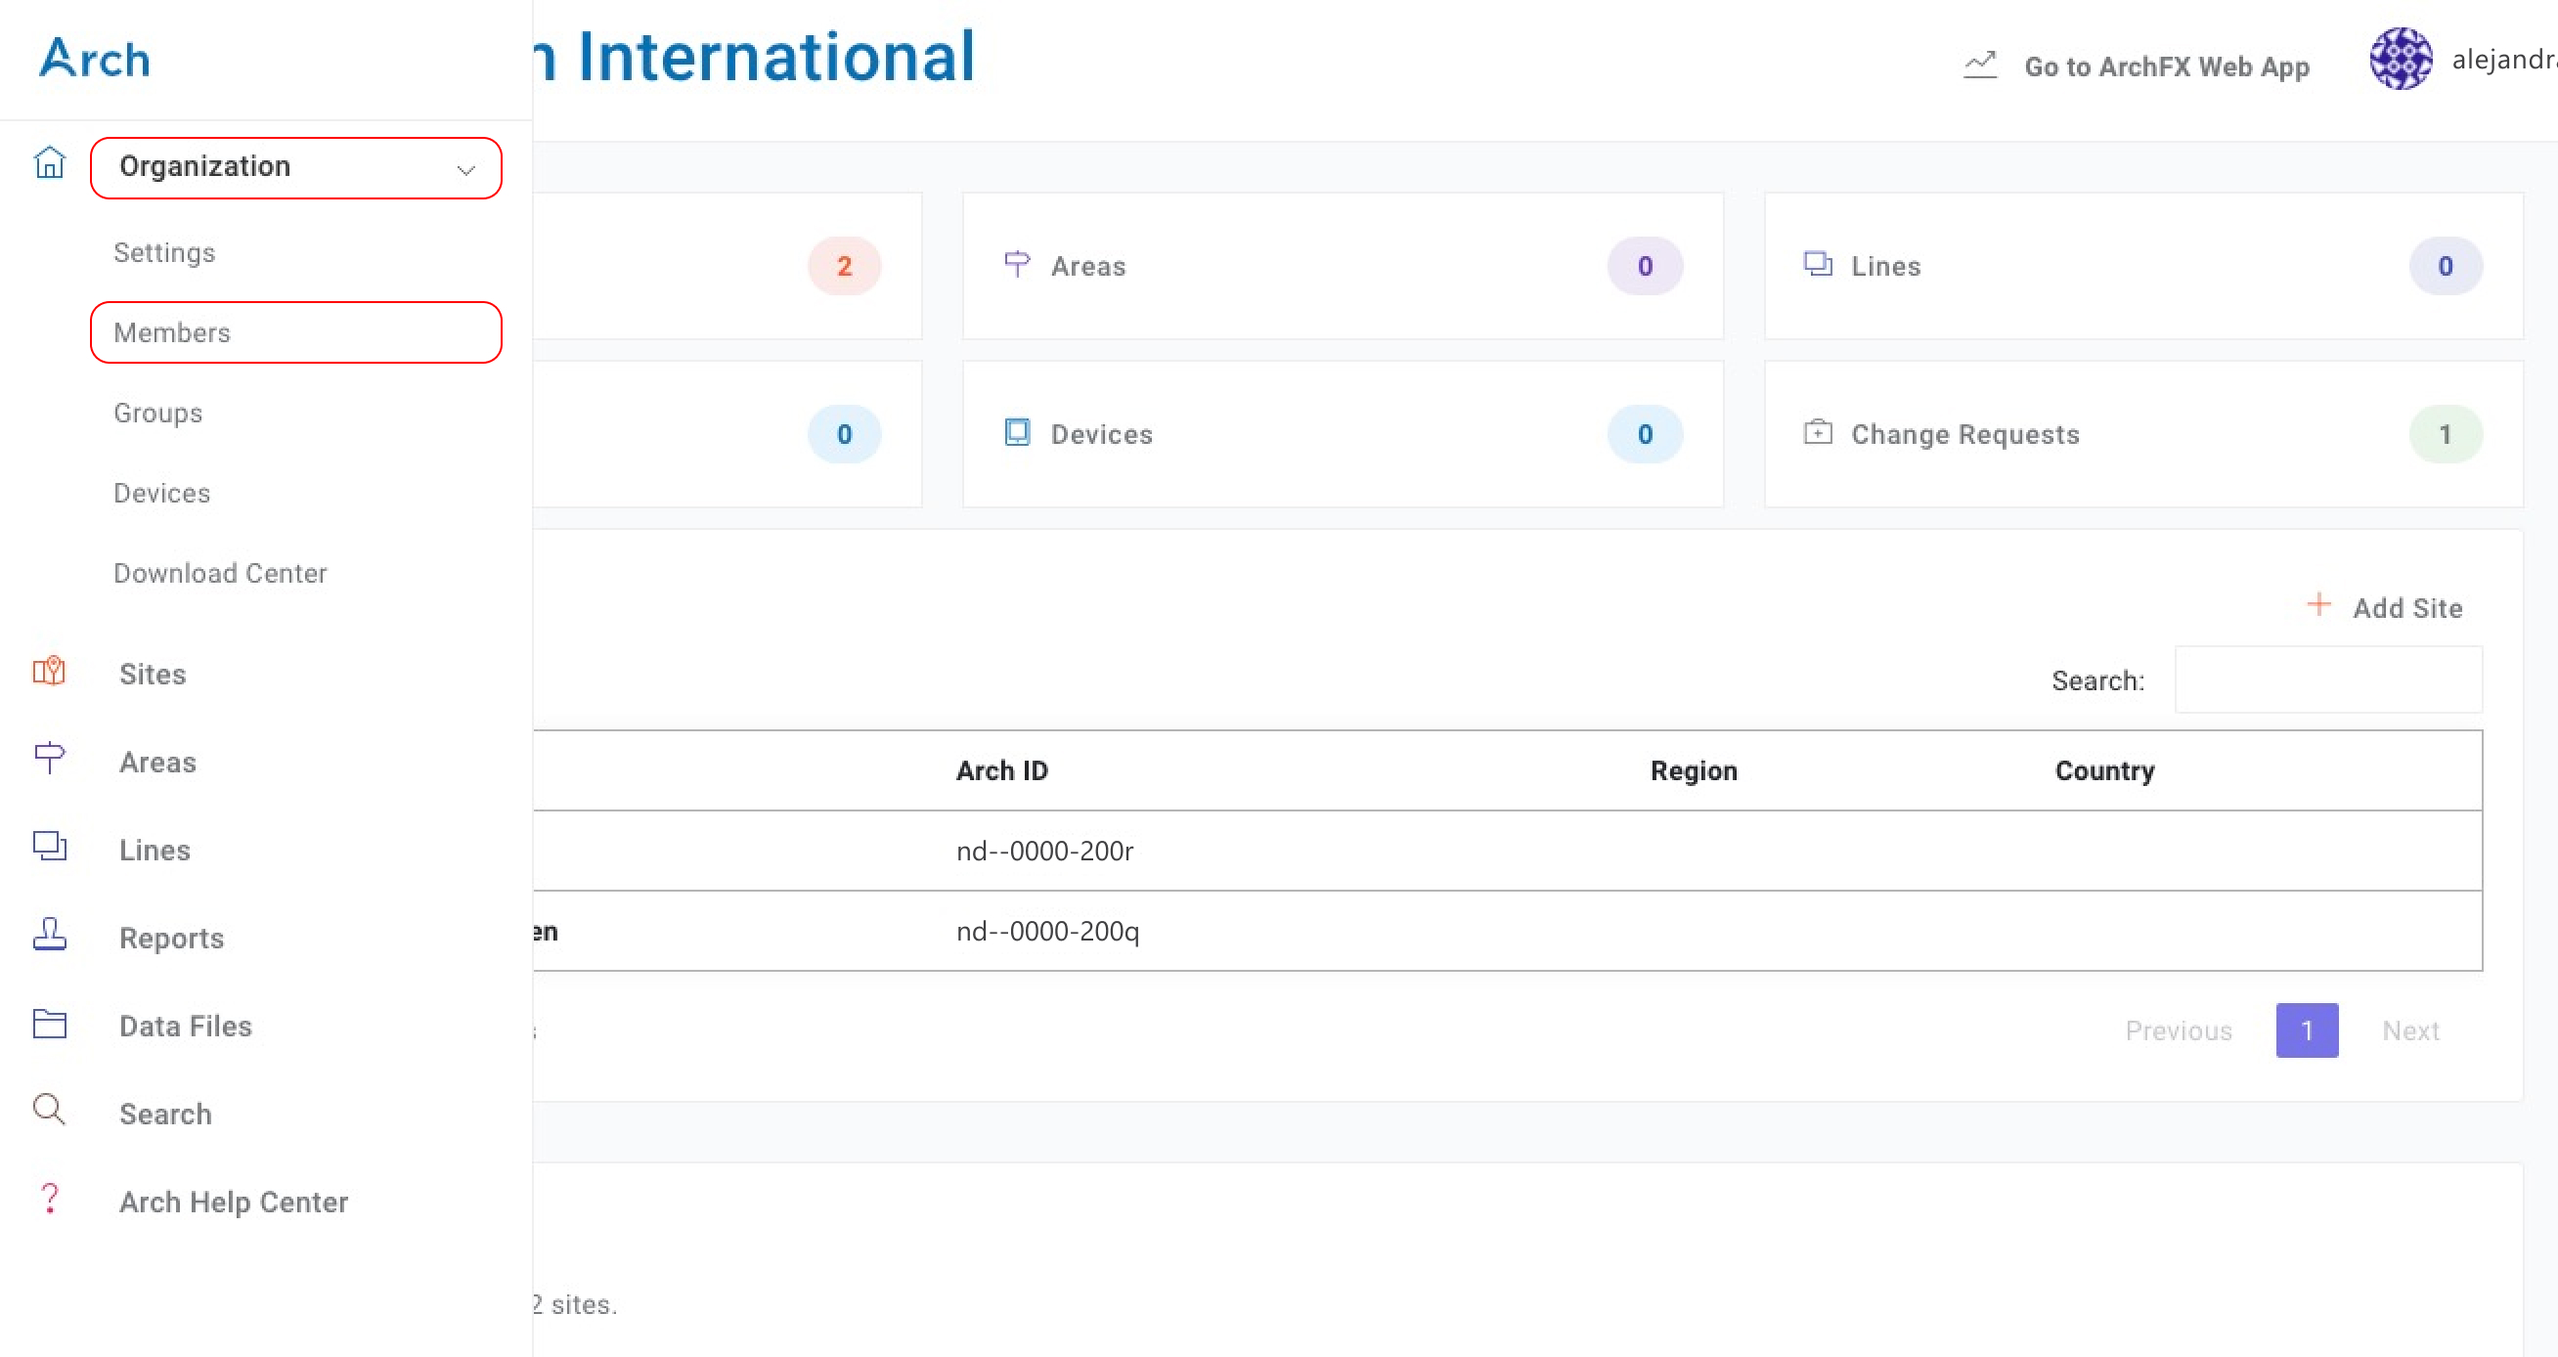Focus the sites table Search field
2558x1357 pixels.
point(2328,680)
